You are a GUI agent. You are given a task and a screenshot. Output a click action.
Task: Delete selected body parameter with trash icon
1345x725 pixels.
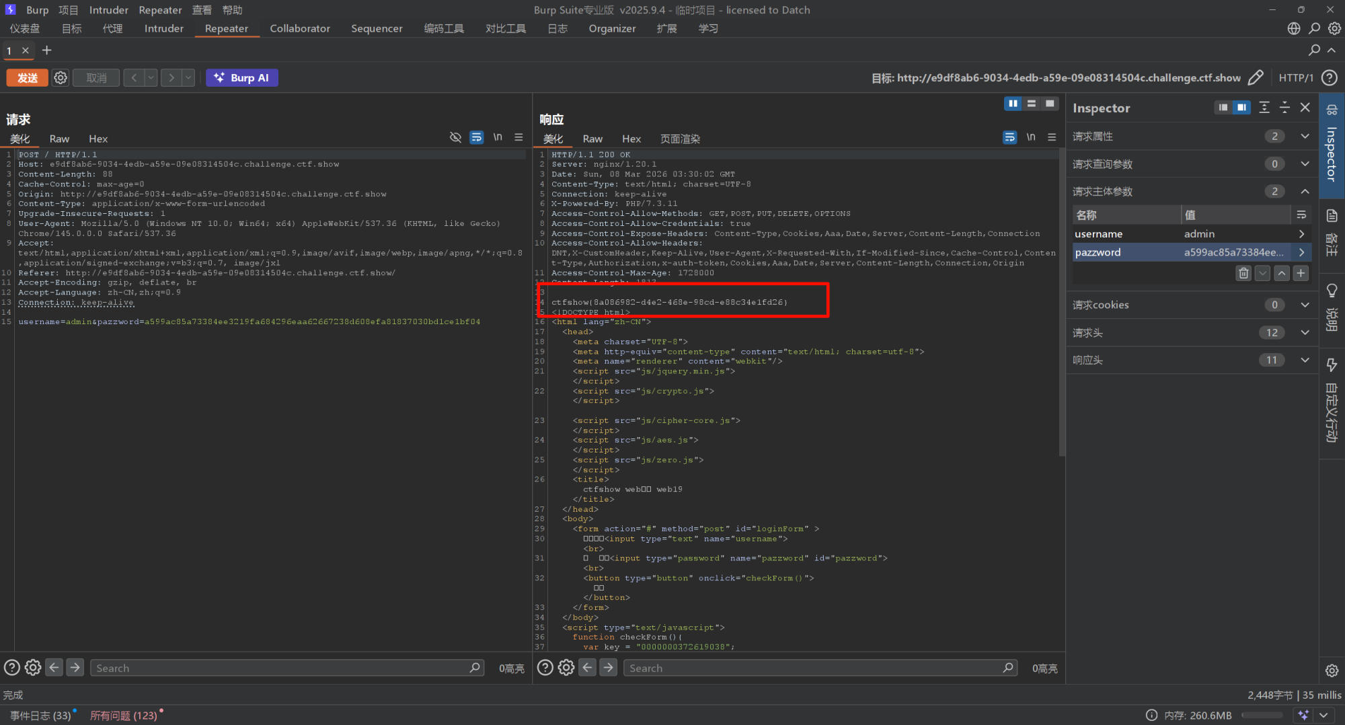click(1243, 273)
